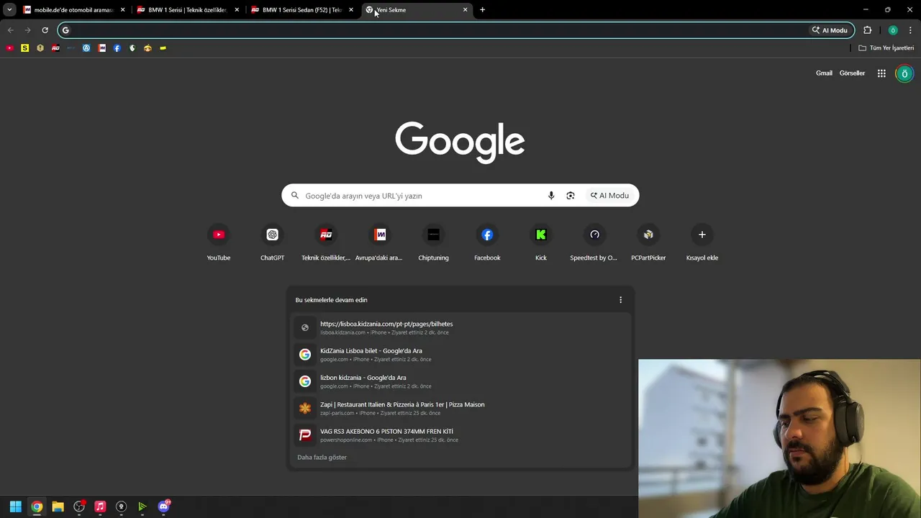Open the Speedtest by Ookla shortcut tile
Image resolution: width=921 pixels, height=518 pixels.
tap(594, 244)
